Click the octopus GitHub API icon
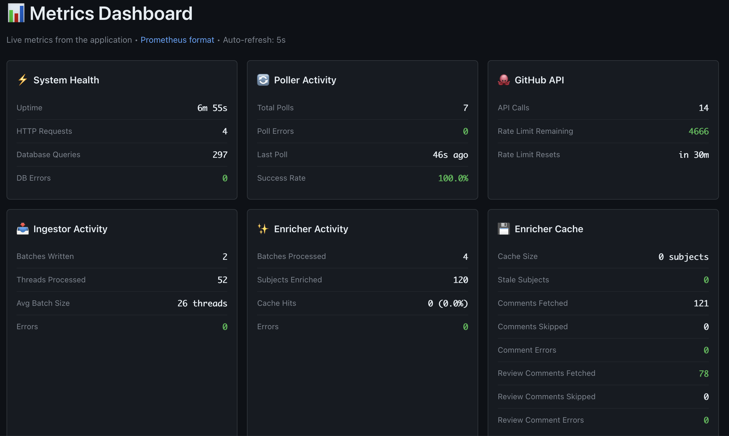729x436 pixels. click(x=503, y=80)
